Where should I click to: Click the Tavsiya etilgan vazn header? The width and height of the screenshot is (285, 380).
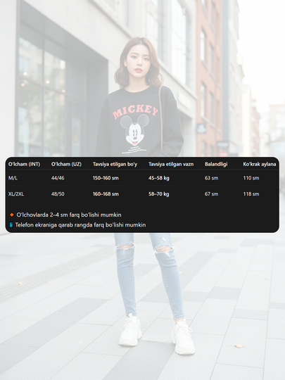(171, 164)
